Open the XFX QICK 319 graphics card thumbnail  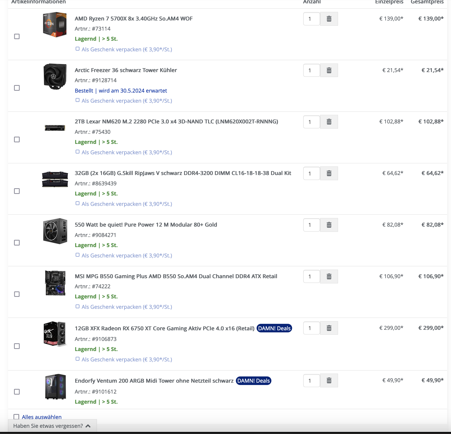[x=55, y=334]
